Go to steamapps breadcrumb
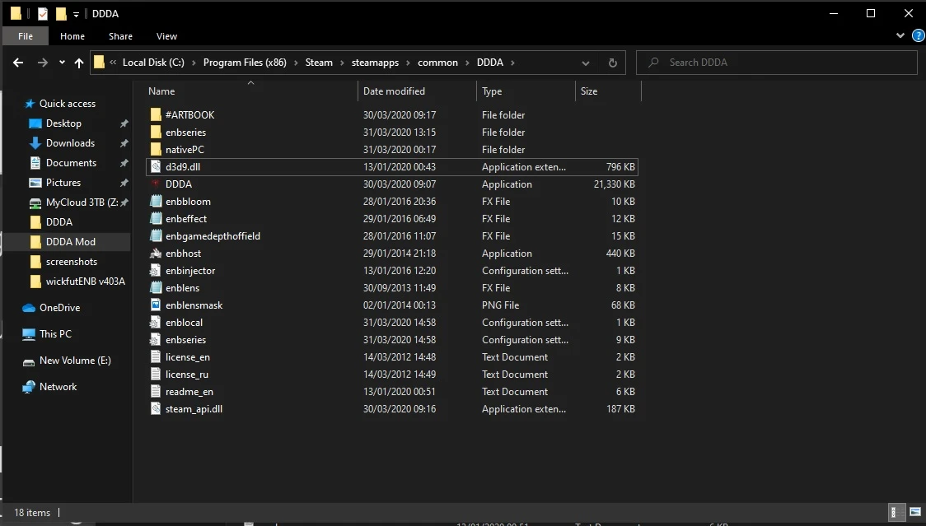The image size is (926, 526). pyautogui.click(x=375, y=63)
